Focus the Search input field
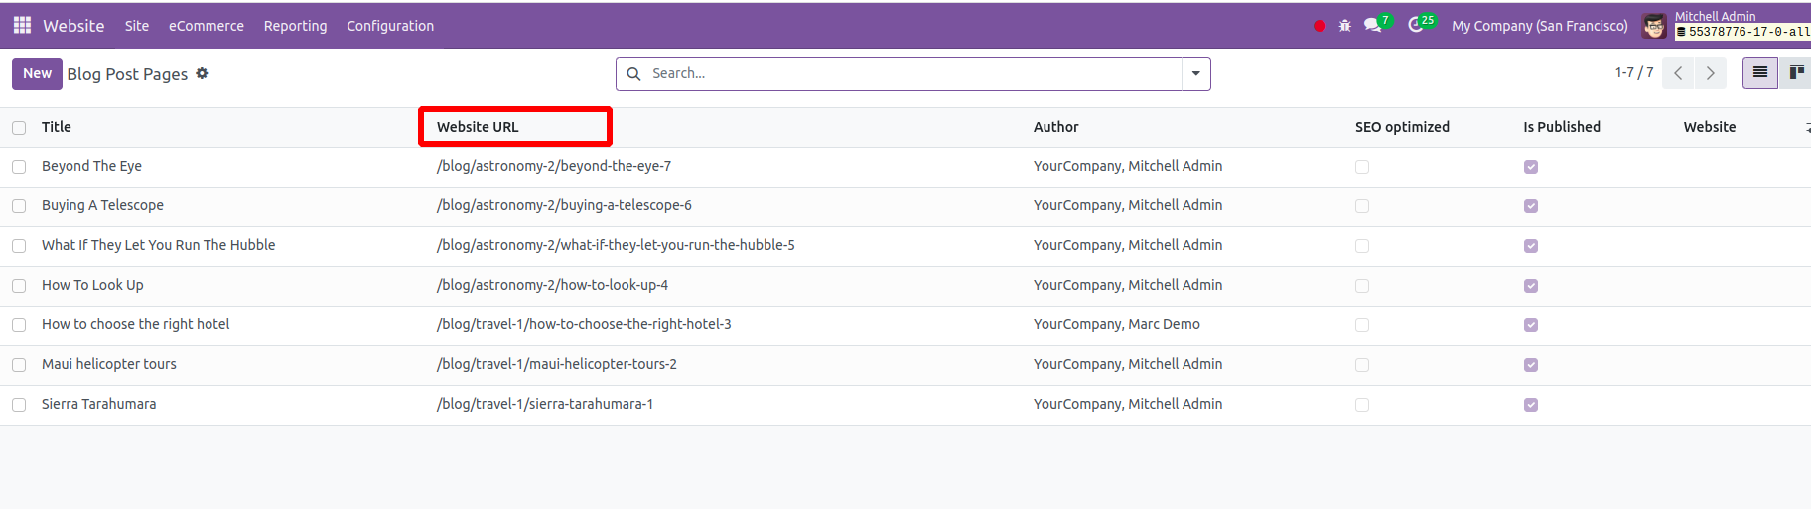Viewport: 1811px width, 509px height. [913, 73]
